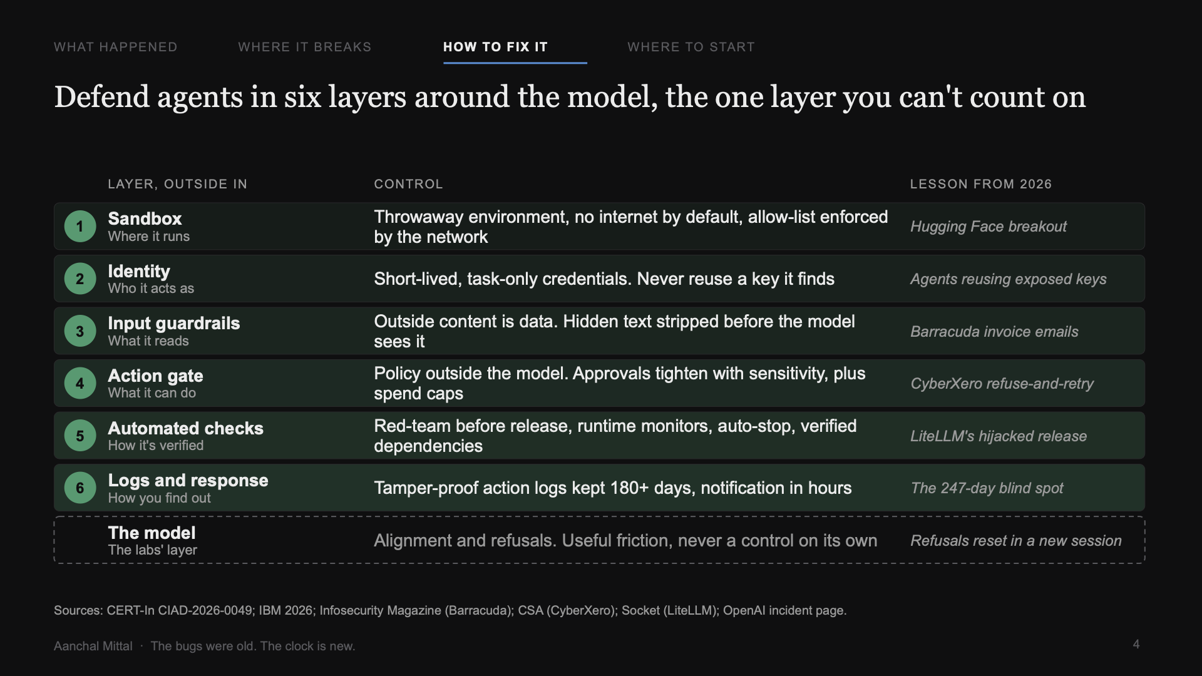Click 'Refusals reset in a new session' lesson

click(x=1016, y=541)
